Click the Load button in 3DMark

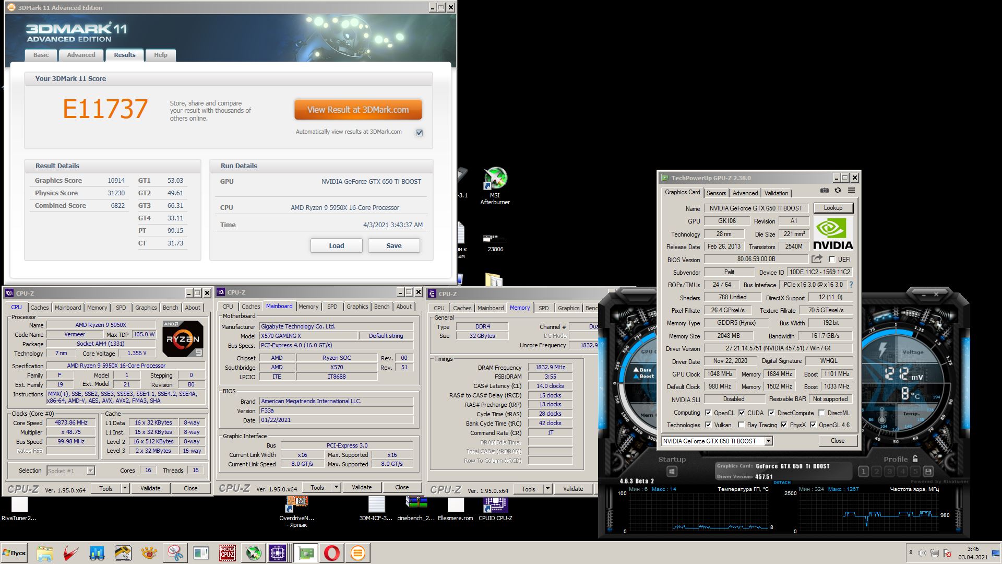pos(337,245)
